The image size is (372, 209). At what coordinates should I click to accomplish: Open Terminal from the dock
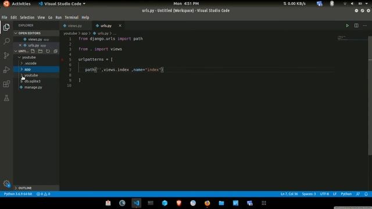151,203
